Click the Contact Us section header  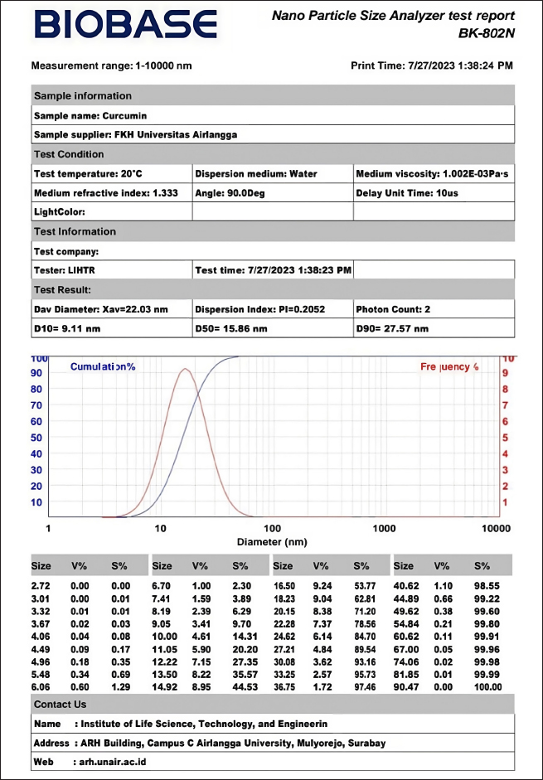pos(60,705)
